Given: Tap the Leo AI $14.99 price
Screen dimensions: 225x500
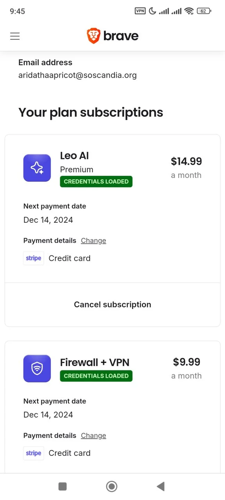Looking at the screenshot, I should pos(186,161).
